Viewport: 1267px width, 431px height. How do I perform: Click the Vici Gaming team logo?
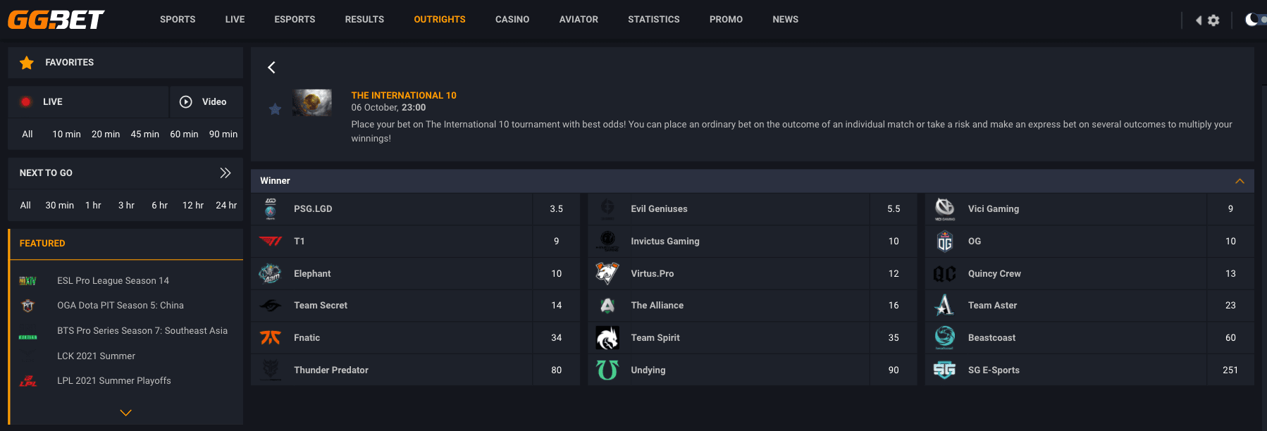pos(945,209)
